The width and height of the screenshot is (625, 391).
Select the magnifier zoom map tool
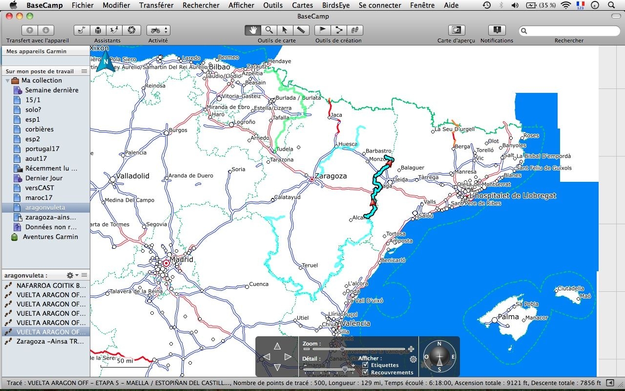click(x=269, y=30)
